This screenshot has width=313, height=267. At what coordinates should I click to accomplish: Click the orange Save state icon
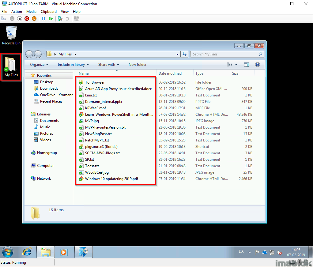pyautogui.click(x=34, y=19)
